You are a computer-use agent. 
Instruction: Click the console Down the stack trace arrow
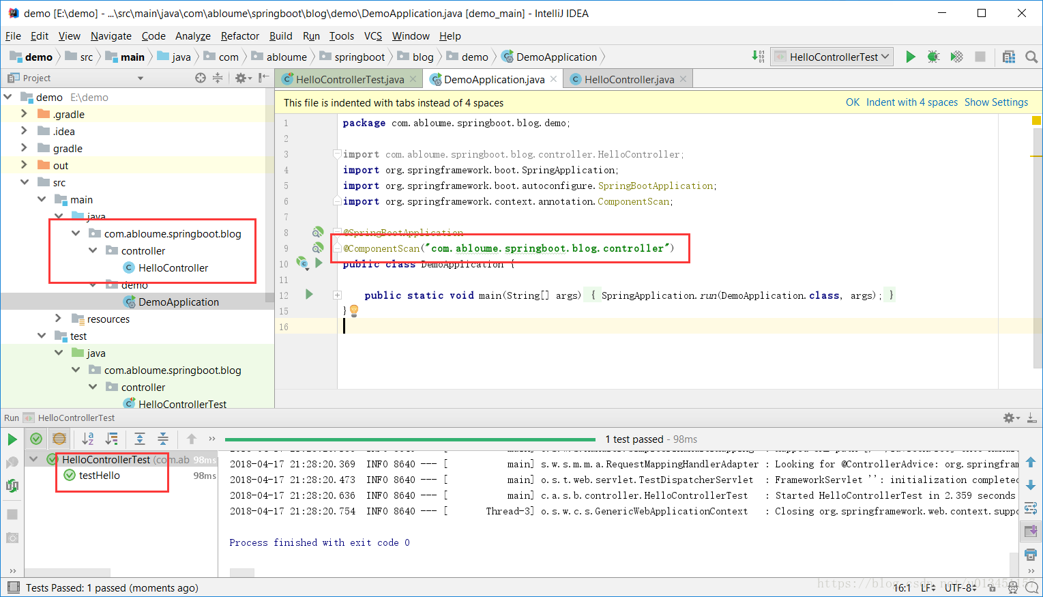(1031, 485)
